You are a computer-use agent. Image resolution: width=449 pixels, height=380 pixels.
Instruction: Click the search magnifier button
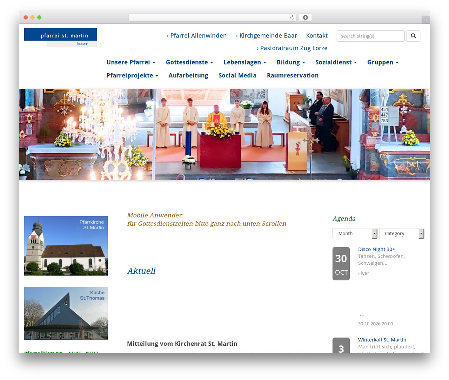pos(413,36)
